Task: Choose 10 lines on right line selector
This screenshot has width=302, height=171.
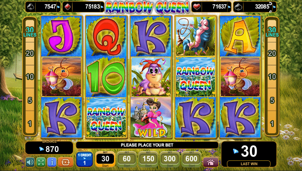Action: click(x=272, y=77)
